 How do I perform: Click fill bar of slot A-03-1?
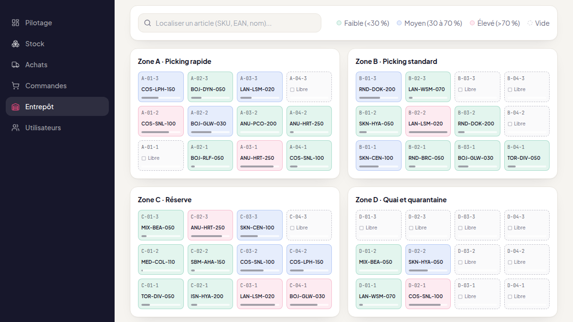tap(260, 166)
